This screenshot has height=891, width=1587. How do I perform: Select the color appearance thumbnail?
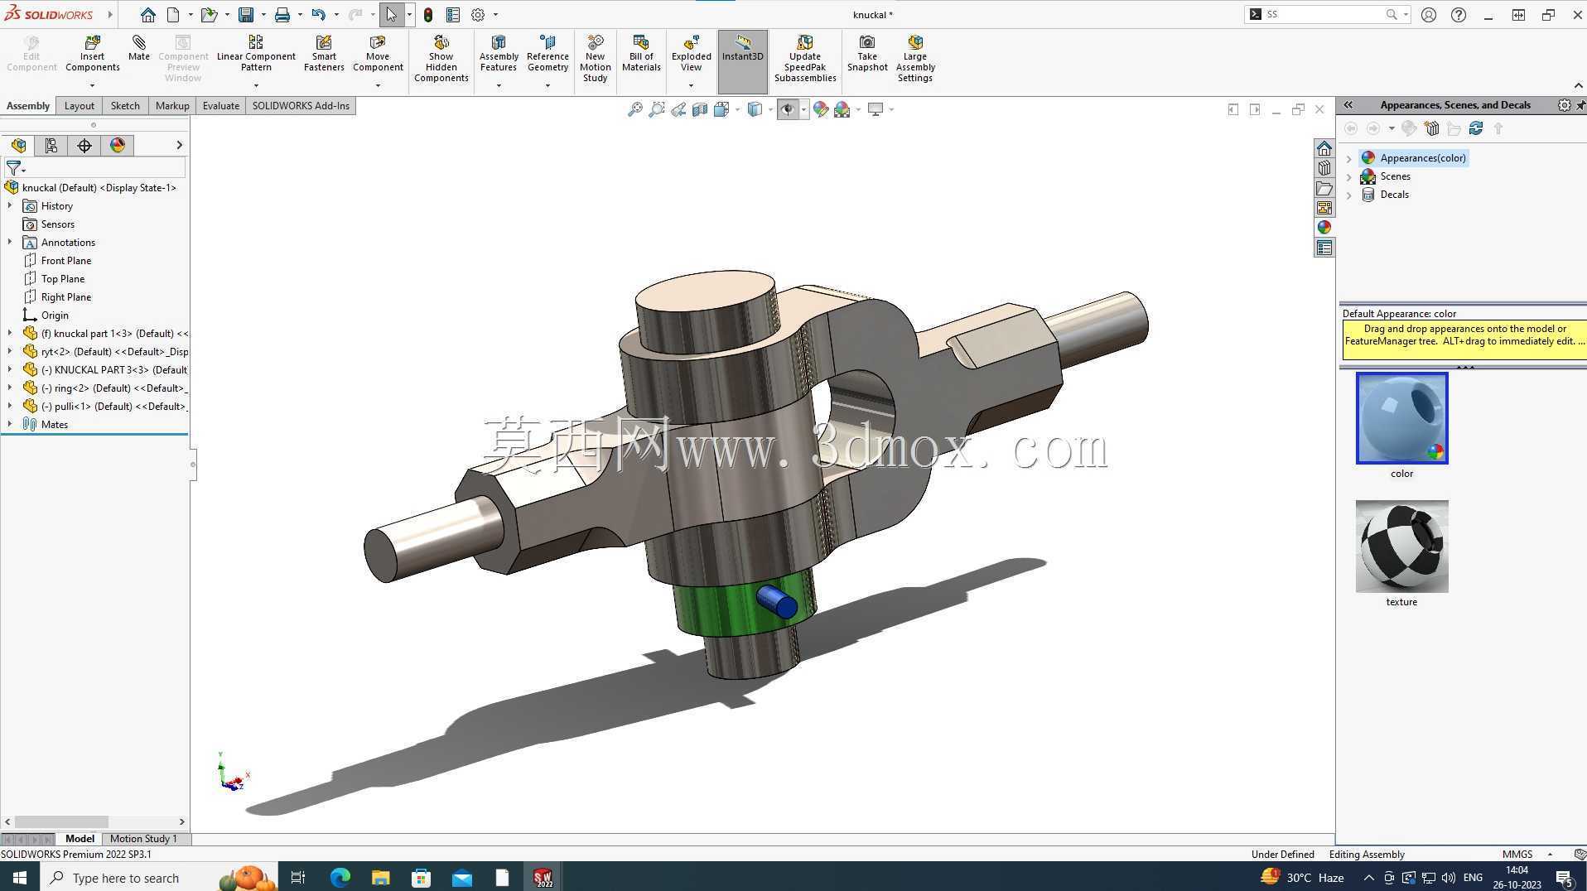[x=1401, y=418]
